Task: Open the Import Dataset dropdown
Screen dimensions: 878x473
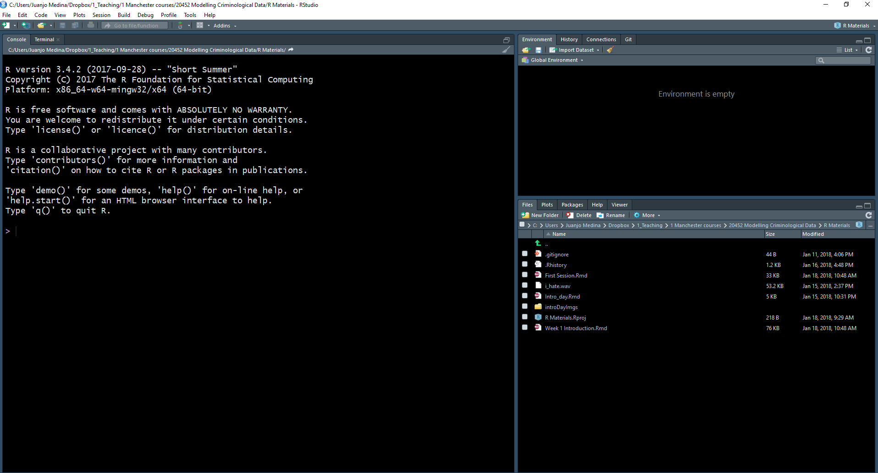Action: [576, 50]
